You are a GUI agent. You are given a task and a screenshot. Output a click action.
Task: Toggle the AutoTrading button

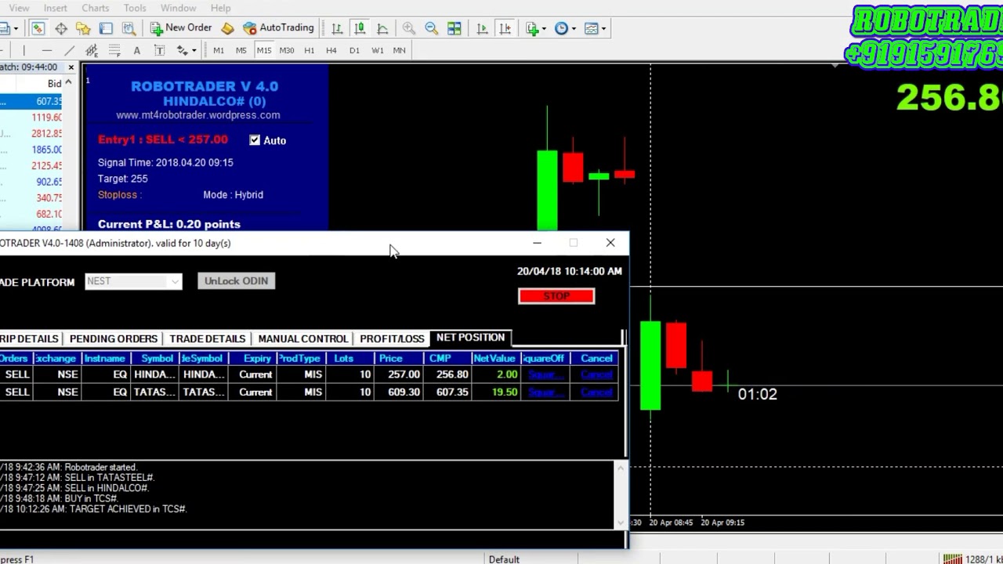tap(278, 28)
